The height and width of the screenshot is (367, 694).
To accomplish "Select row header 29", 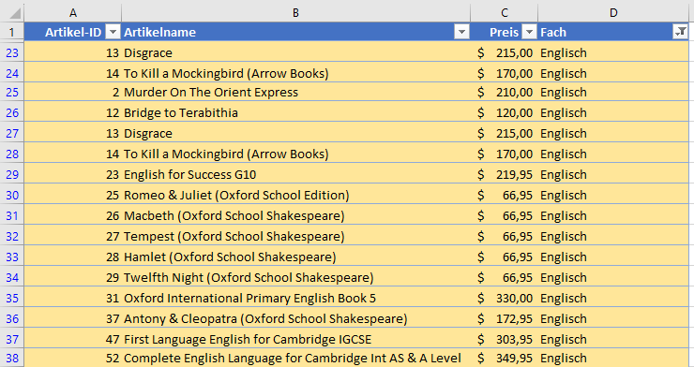I will click(12, 174).
